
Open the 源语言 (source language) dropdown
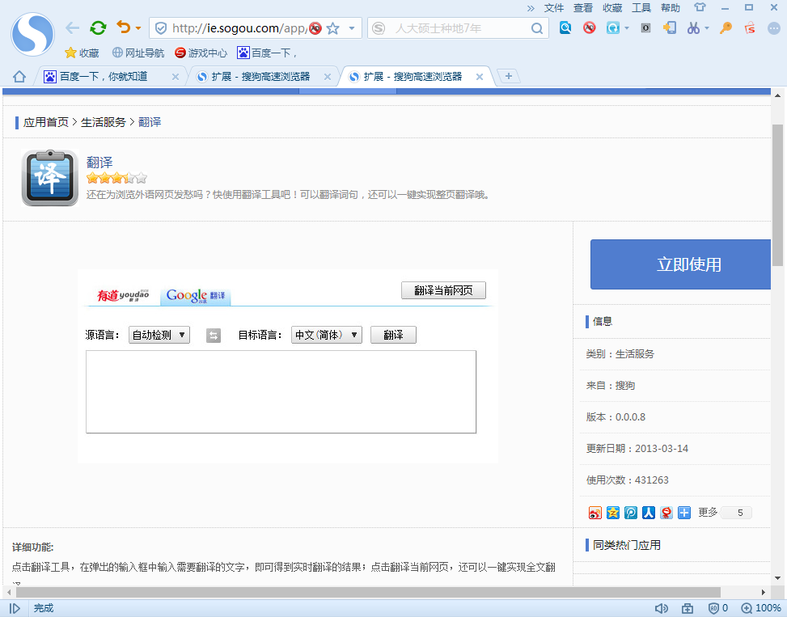pos(159,334)
